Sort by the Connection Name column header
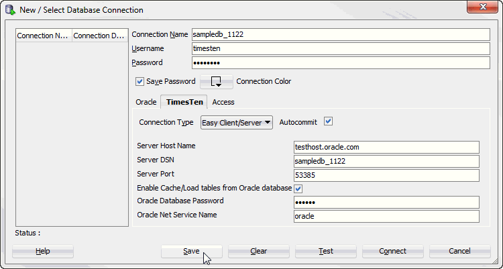Screen dimensions: 503x269 click(44, 36)
